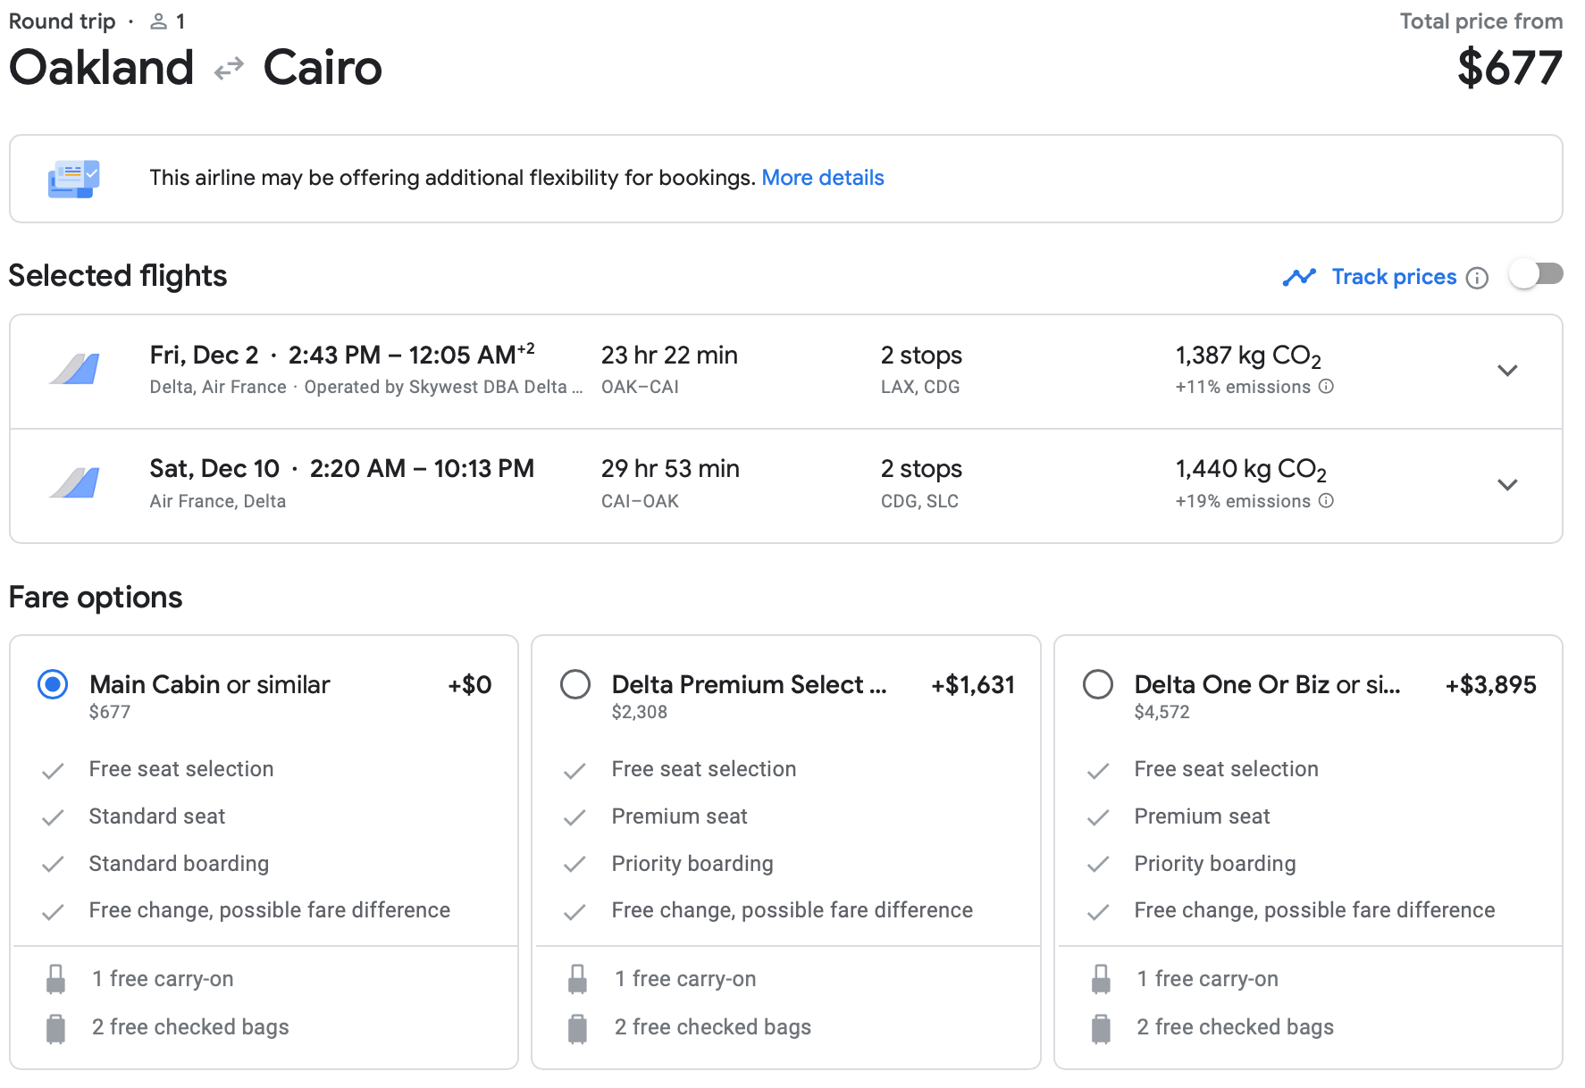Click the Delta Premium Select fare card price
The height and width of the screenshot is (1088, 1585).
972,685
